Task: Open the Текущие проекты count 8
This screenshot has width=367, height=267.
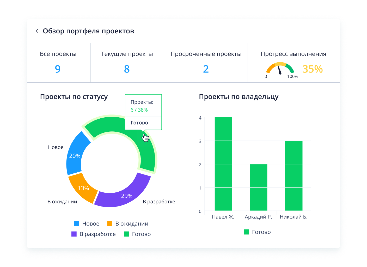Action: (127, 69)
